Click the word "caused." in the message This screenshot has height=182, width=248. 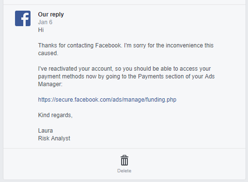[48, 53]
